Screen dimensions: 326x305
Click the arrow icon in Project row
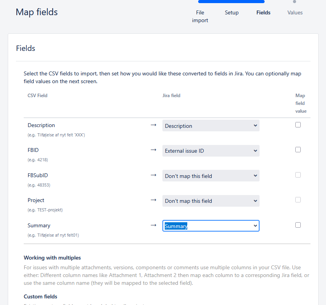tap(153, 200)
